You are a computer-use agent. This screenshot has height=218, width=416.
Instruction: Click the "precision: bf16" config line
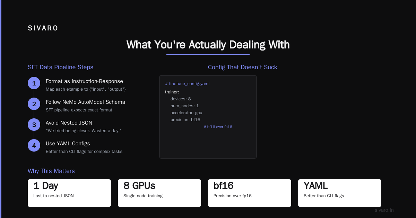click(x=185, y=120)
